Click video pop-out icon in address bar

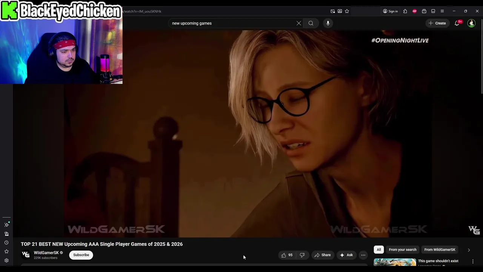coord(332,11)
